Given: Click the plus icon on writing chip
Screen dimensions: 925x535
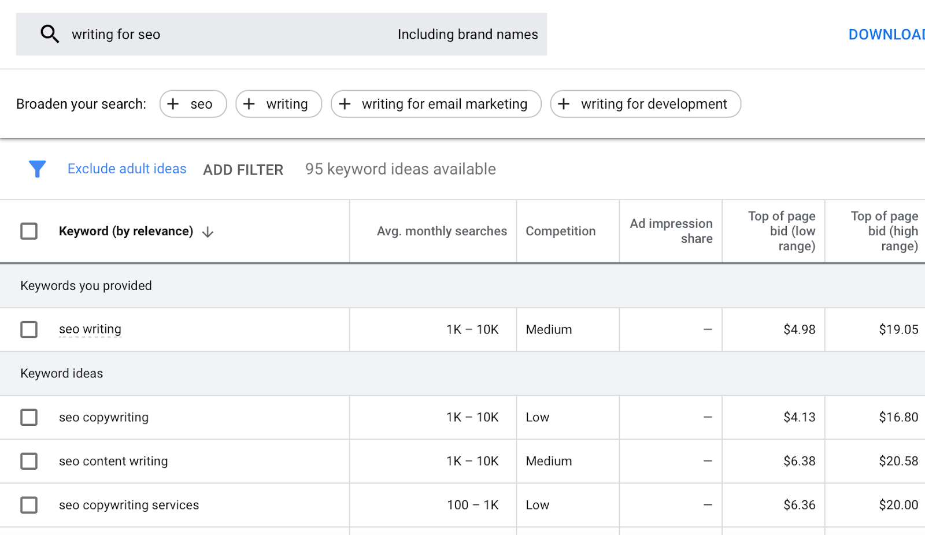Looking at the screenshot, I should [249, 104].
